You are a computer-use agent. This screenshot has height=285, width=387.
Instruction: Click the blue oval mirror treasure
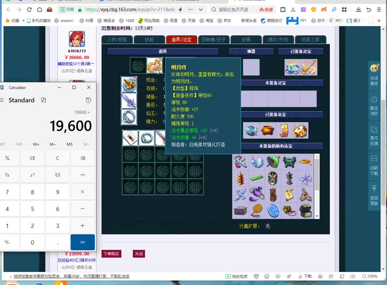[x=273, y=211]
